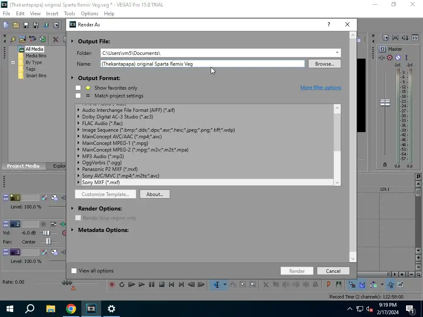Image resolution: width=423 pixels, height=317 pixels.
Task: Open the File menu
Action: (x=7, y=14)
